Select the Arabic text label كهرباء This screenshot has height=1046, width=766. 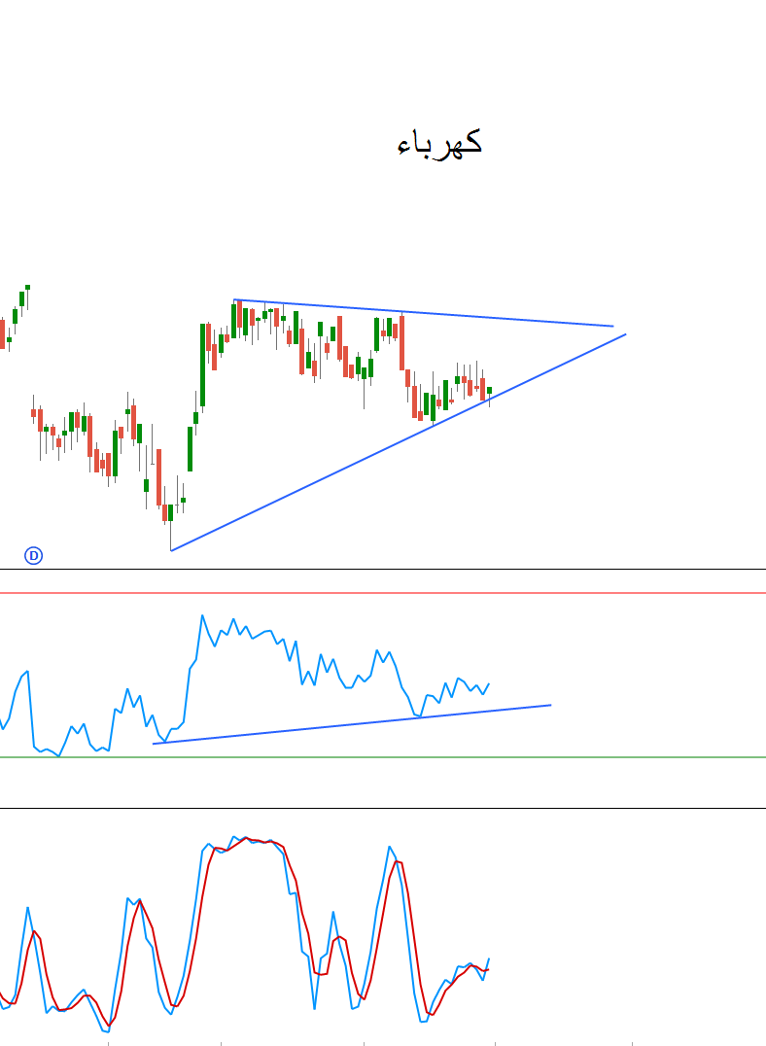[439, 143]
